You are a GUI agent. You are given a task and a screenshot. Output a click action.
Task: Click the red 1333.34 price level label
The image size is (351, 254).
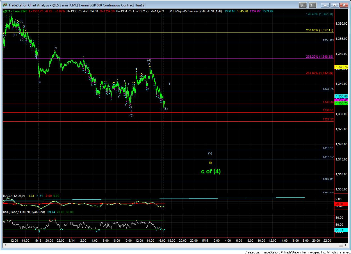click(x=328, y=102)
